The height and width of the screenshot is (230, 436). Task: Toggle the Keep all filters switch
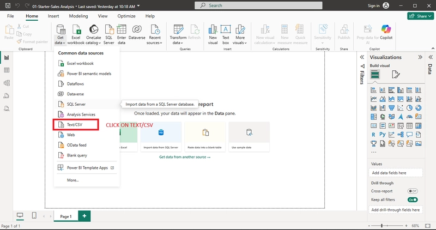413,199
